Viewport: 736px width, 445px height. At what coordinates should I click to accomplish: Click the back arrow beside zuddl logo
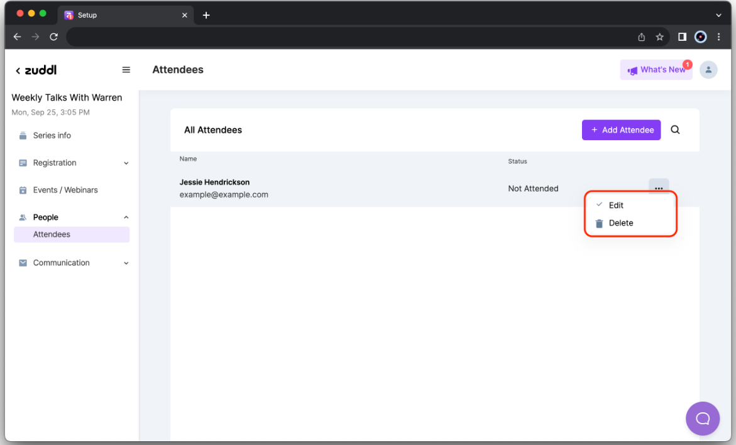coord(18,70)
